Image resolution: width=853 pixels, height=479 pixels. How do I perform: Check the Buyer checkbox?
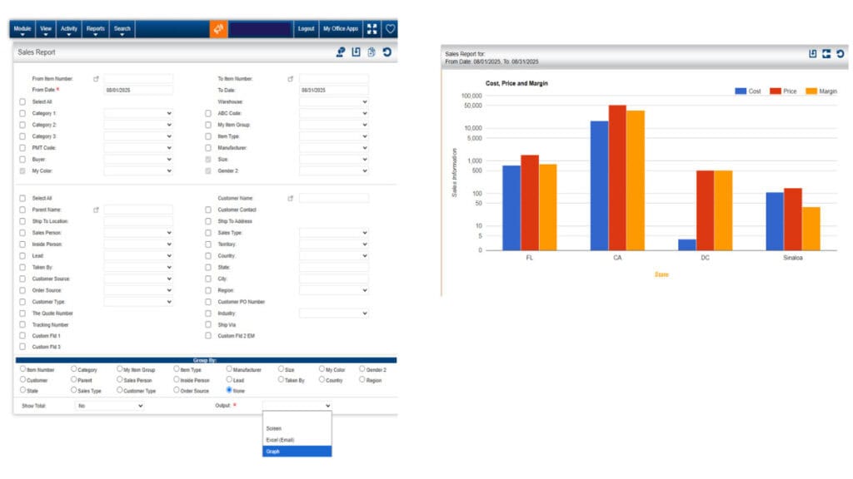pyautogui.click(x=22, y=160)
